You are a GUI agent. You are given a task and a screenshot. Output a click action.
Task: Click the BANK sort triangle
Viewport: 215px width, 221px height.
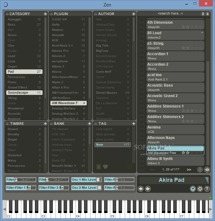tap(51, 124)
